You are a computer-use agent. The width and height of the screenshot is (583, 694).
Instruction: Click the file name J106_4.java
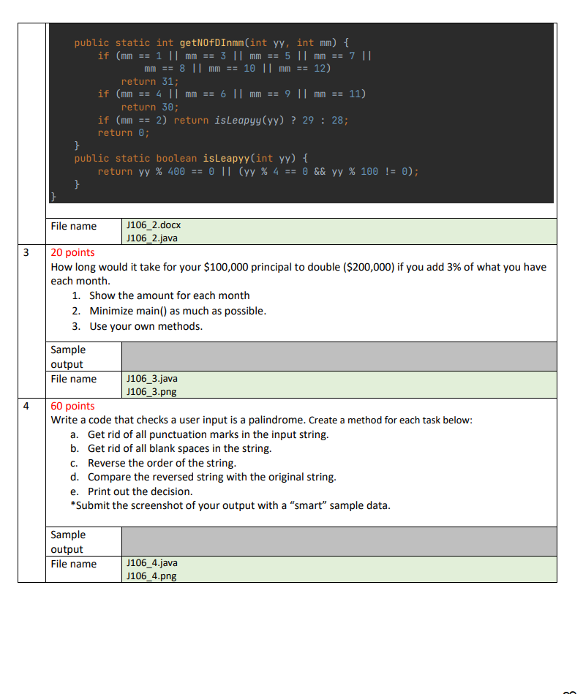[x=152, y=563]
